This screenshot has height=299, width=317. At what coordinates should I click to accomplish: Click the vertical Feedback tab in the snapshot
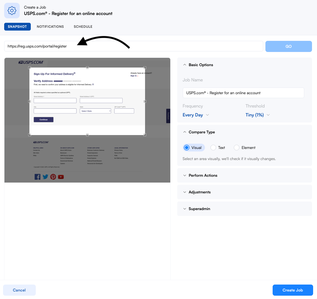(x=168, y=116)
